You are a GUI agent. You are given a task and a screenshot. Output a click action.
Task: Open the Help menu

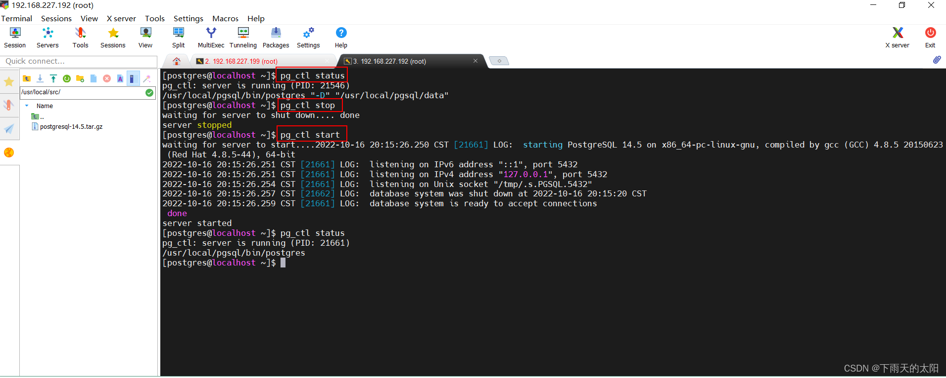[x=256, y=18]
